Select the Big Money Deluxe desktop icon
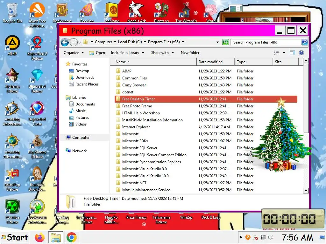This screenshot has height=244, width=326. point(37,146)
